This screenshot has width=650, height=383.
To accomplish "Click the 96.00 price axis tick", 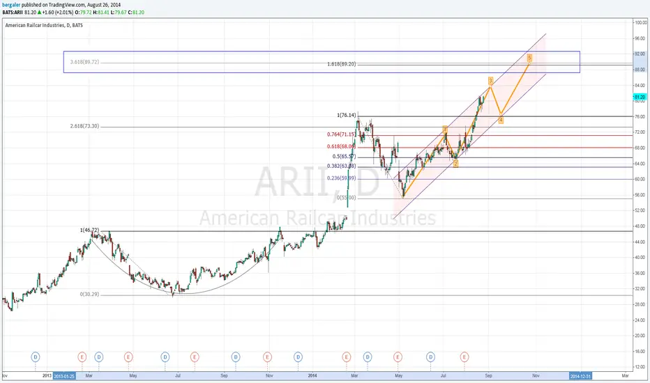I will point(640,38).
